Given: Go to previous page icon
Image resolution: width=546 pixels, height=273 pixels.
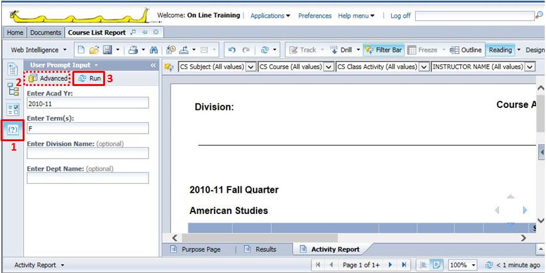Looking at the screenshot, I should [x=331, y=265].
